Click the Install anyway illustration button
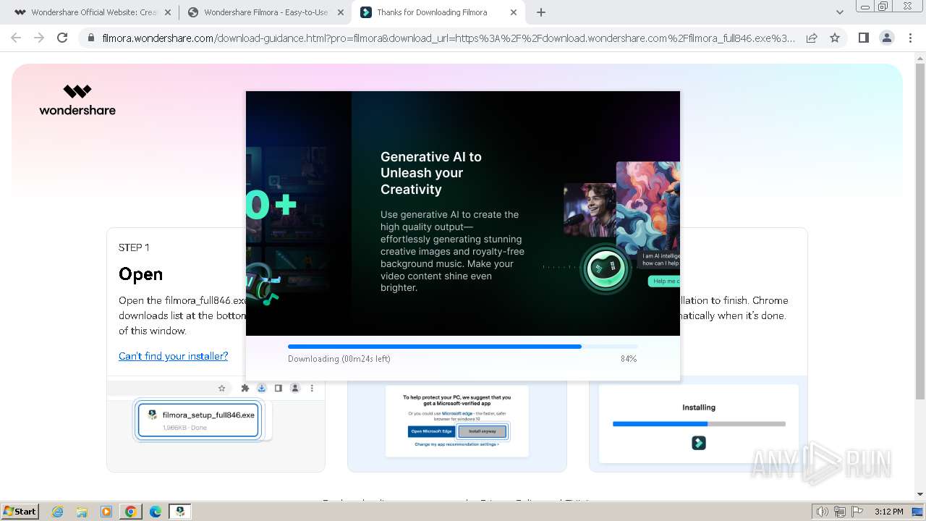Viewport: 926px width, 521px height. (483, 431)
